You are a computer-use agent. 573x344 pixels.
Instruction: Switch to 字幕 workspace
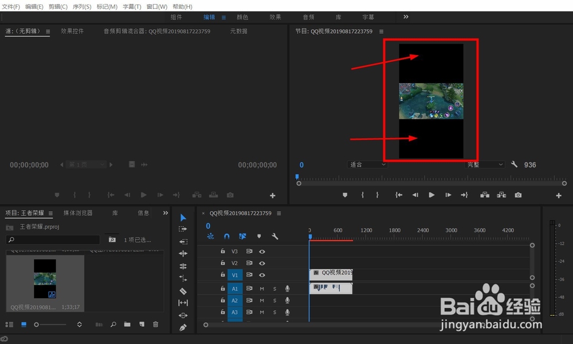pyautogui.click(x=368, y=17)
